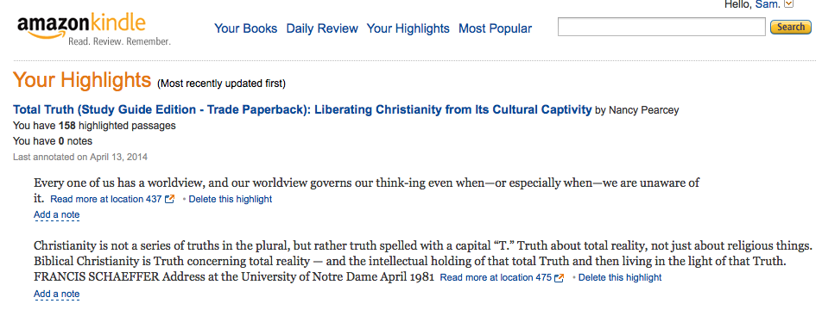
Task: Delete the worldview highlight
Action: (x=231, y=200)
